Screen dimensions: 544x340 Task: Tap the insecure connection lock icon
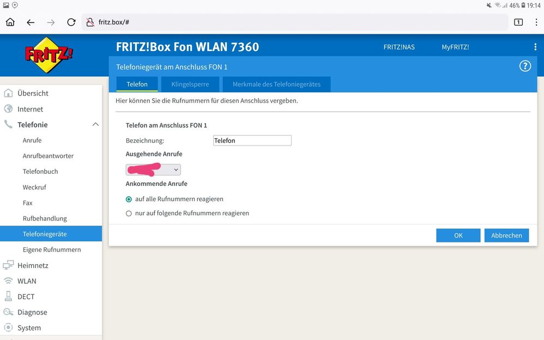(x=90, y=22)
